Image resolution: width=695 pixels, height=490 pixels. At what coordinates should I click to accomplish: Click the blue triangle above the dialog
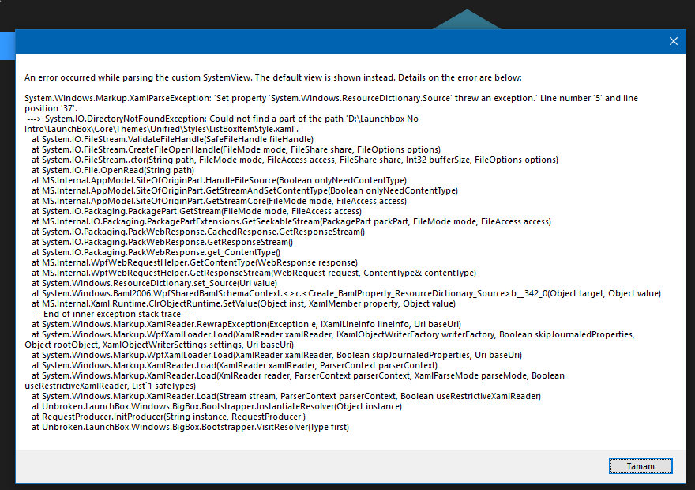click(468, 19)
